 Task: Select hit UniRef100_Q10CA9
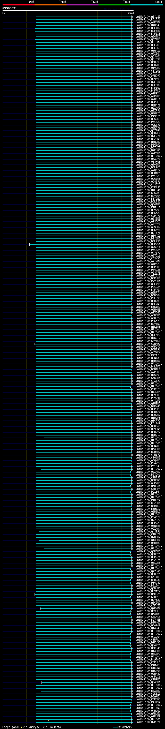coord(148,68)
